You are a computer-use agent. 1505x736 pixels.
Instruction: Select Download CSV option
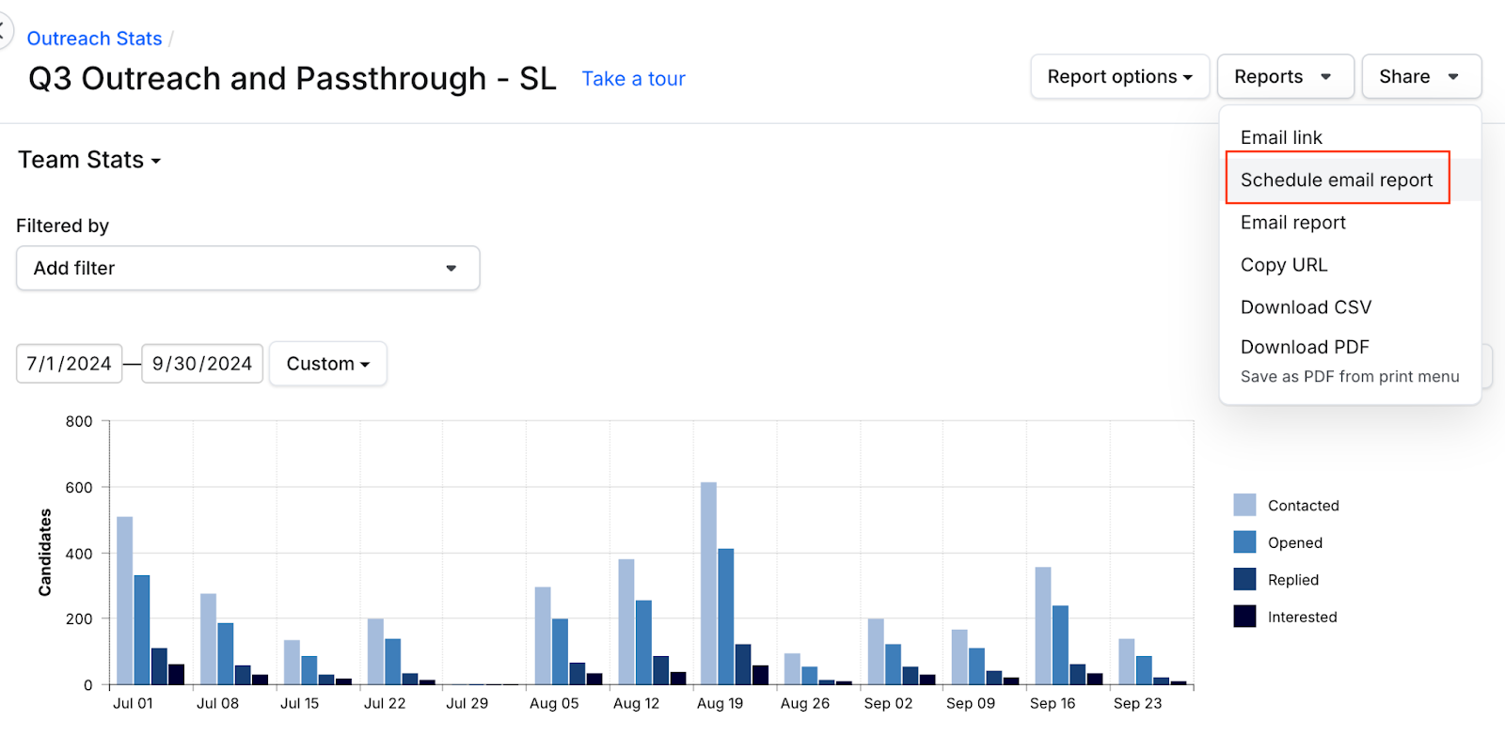pos(1306,307)
